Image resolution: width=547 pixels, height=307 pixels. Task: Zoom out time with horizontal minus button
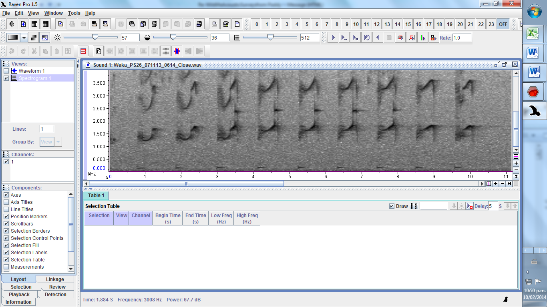(503, 183)
